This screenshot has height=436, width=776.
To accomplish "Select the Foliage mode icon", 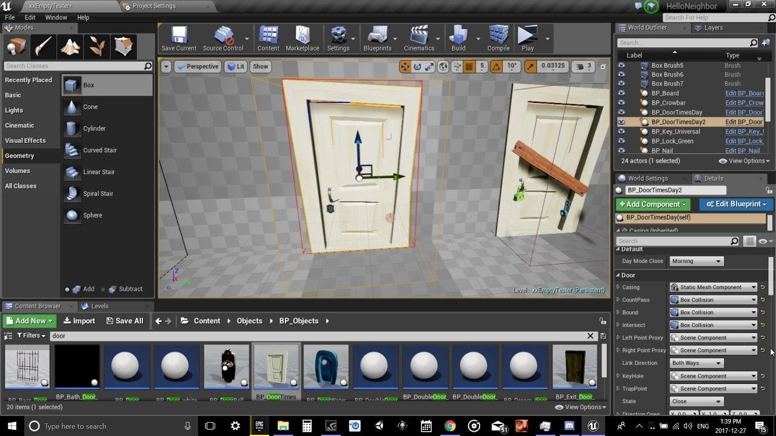I will 96,47.
